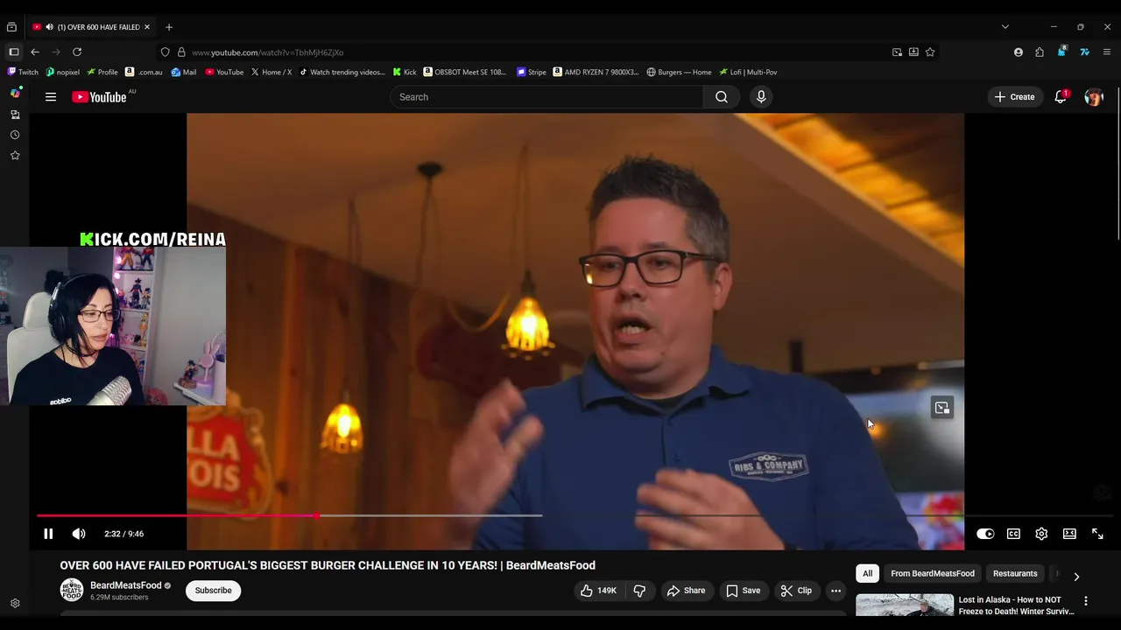Open the browser application hamburger menu
The height and width of the screenshot is (630, 1121).
(x=1107, y=52)
